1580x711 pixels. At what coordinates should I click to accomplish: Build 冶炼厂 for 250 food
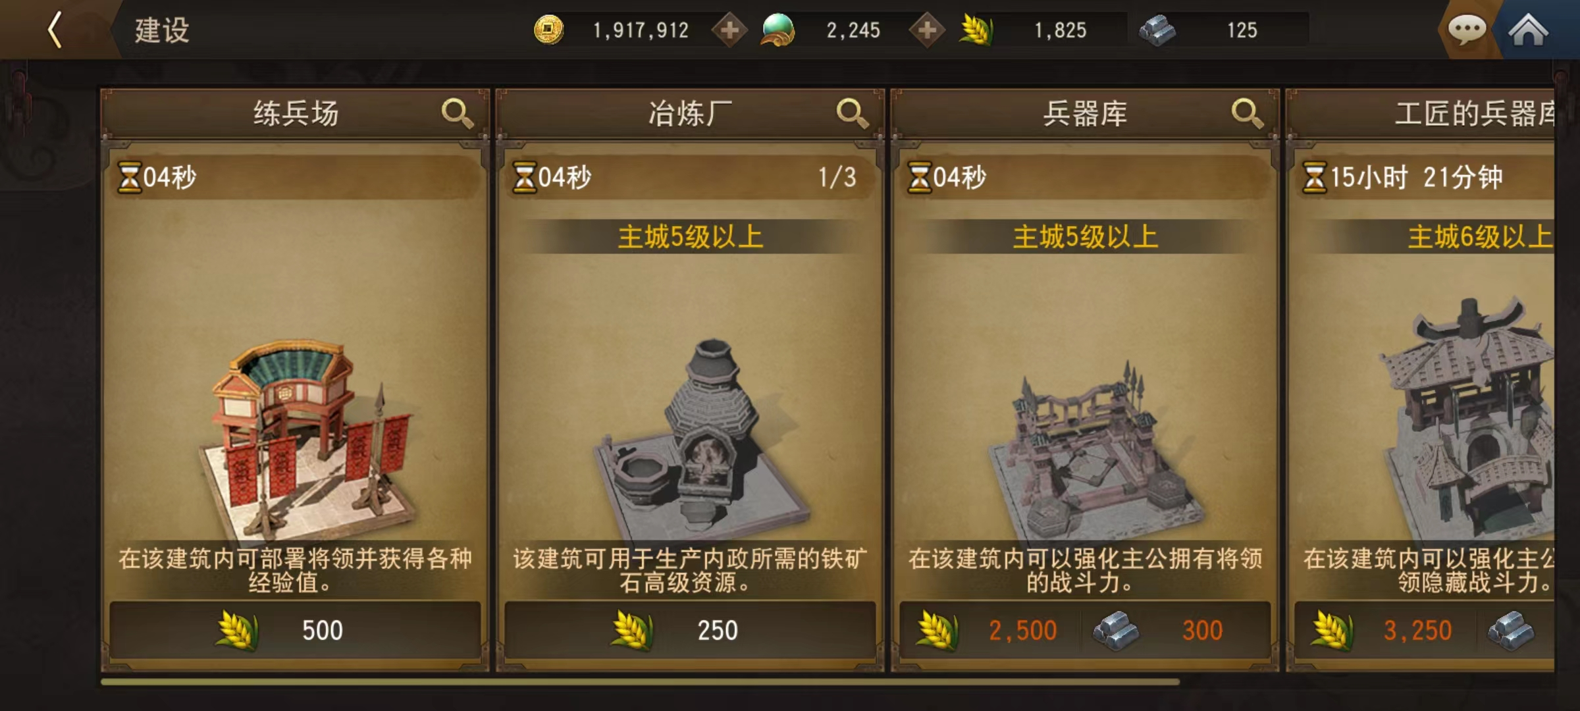690,630
